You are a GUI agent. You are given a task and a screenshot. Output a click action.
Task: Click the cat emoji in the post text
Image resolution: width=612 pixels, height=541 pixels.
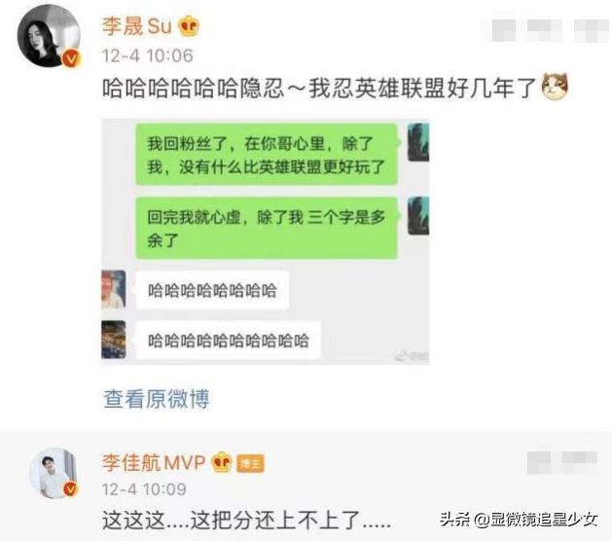555,87
